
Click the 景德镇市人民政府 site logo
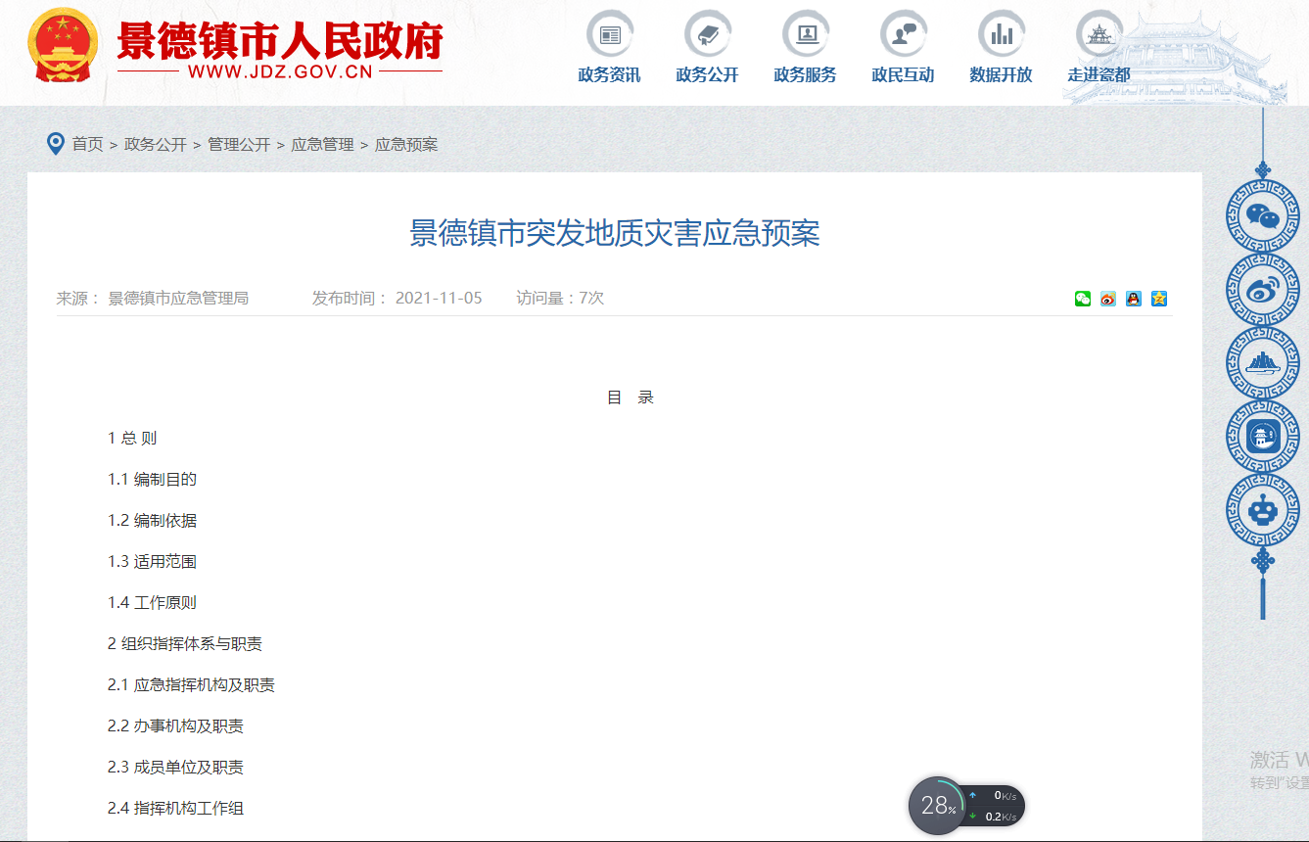[235, 47]
